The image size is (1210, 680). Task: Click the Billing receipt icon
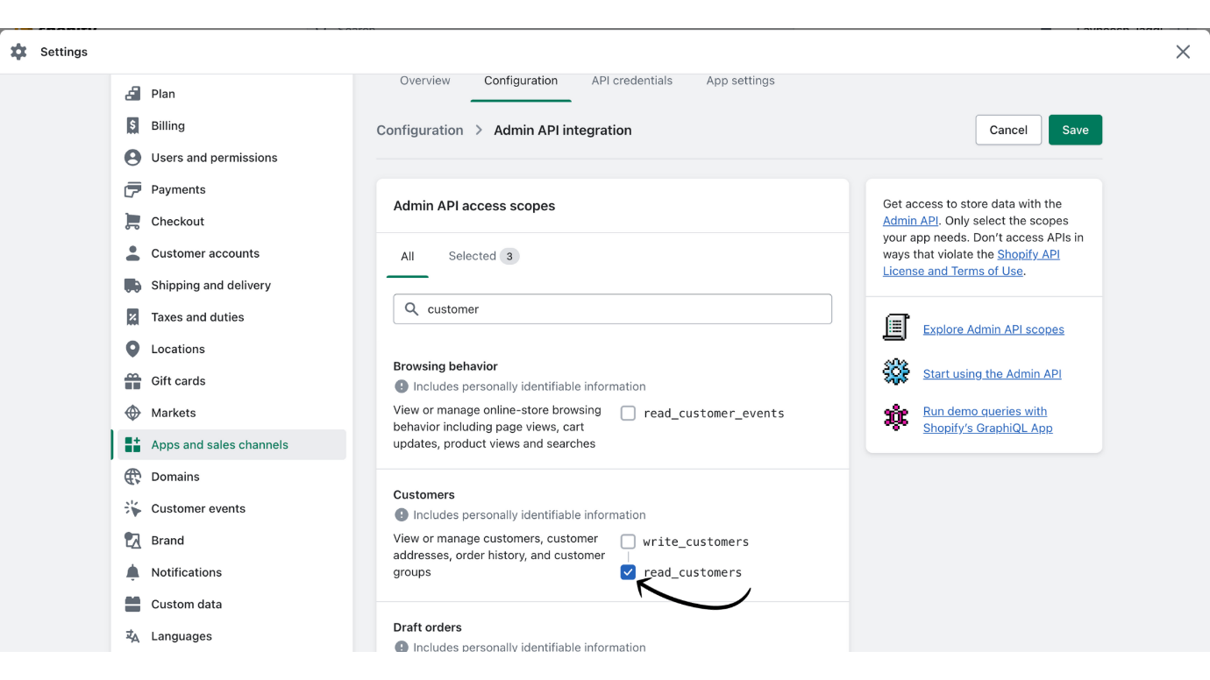pos(132,125)
